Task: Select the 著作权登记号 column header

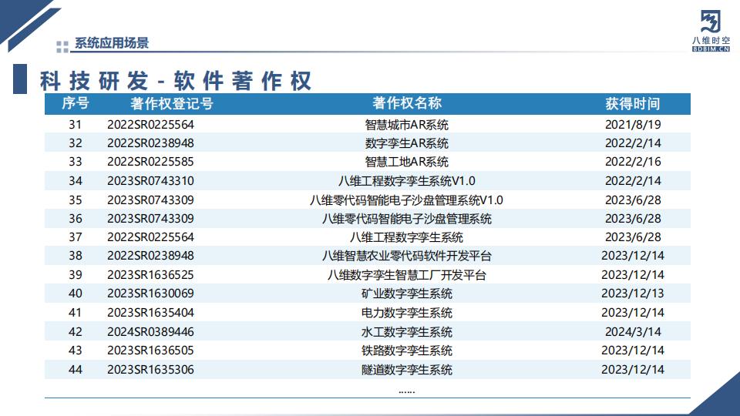Action: tap(172, 103)
